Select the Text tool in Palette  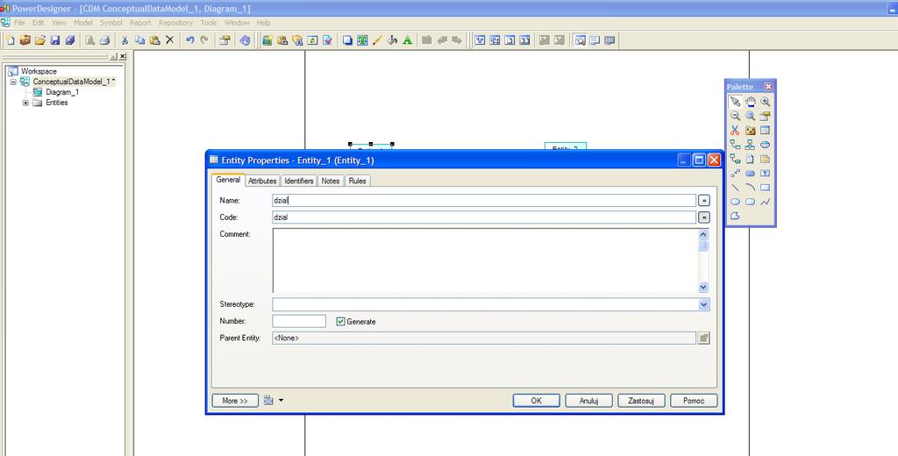pos(765,173)
